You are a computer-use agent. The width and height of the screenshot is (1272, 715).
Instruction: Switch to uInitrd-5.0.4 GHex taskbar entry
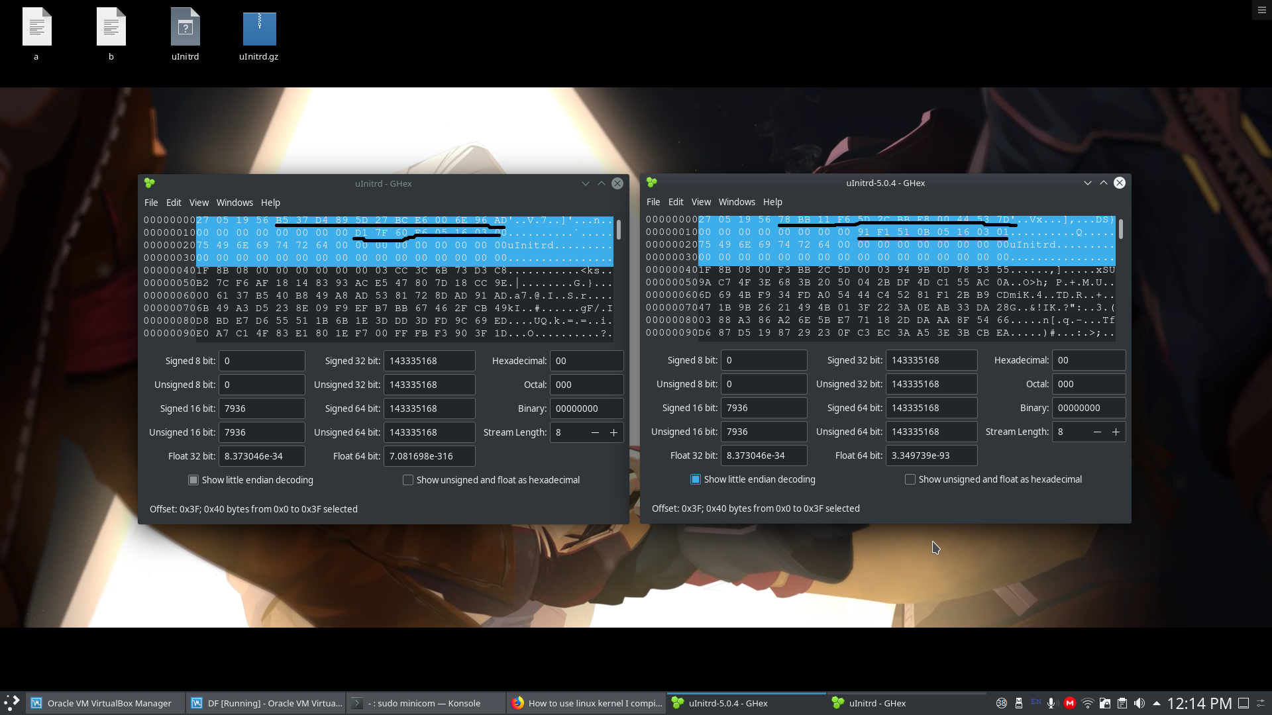(x=747, y=703)
